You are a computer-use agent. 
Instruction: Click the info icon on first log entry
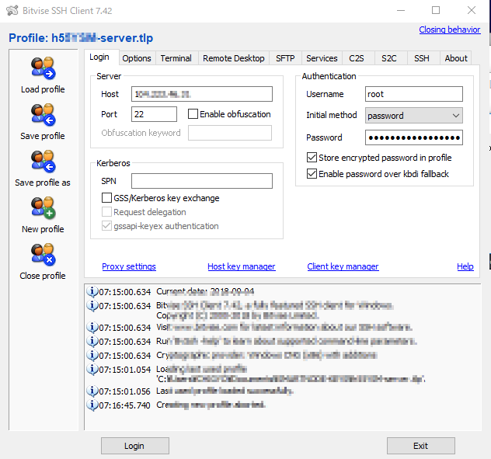click(92, 292)
